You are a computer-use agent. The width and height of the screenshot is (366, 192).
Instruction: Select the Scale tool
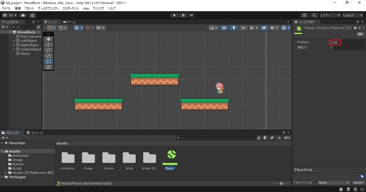(48, 56)
